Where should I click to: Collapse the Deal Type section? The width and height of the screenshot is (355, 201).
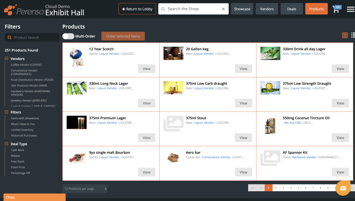[6, 144]
